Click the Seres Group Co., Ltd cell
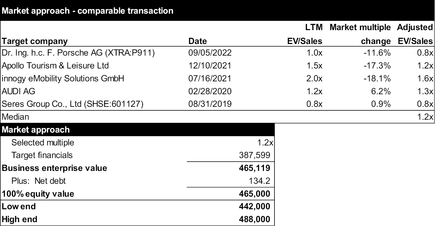The height and width of the screenshot is (226, 435). pos(73,104)
